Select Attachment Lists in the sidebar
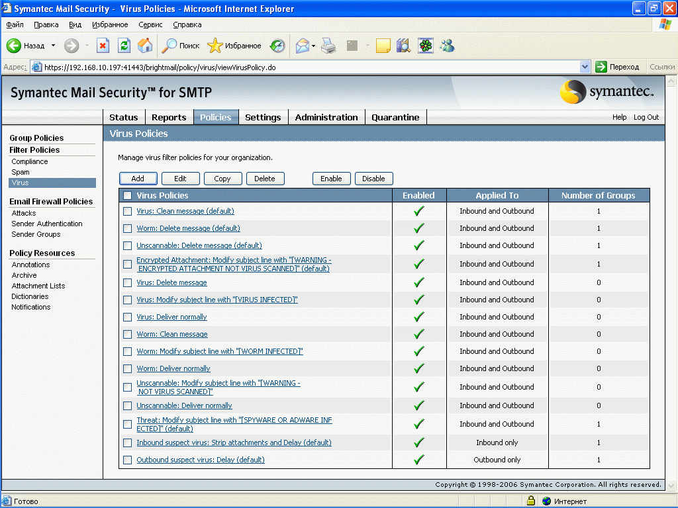 (x=38, y=286)
